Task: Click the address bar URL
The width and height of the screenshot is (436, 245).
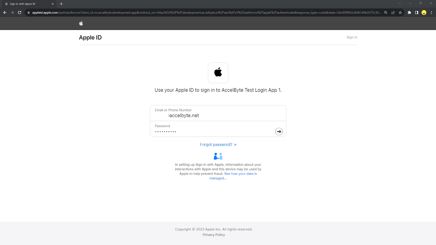Action: (206, 13)
